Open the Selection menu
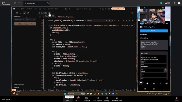The height and width of the screenshot is (102, 182). 29,9
